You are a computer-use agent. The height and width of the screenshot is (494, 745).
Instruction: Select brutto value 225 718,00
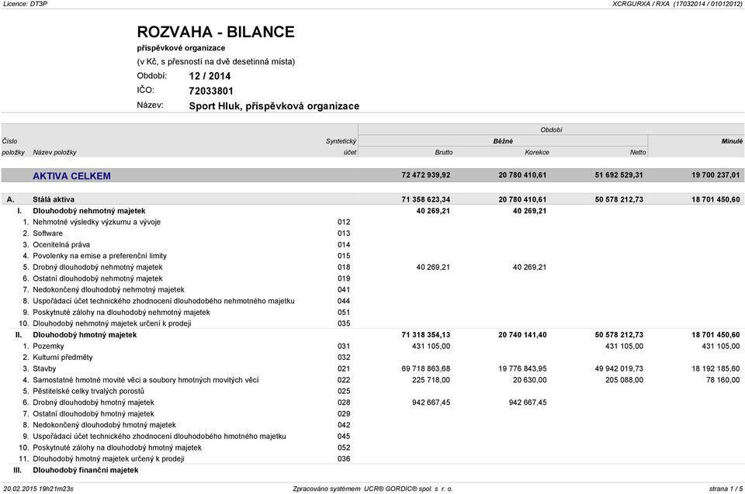(x=431, y=380)
